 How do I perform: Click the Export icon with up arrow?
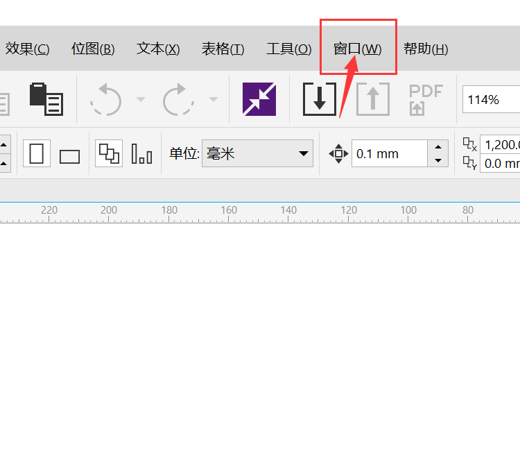373,99
